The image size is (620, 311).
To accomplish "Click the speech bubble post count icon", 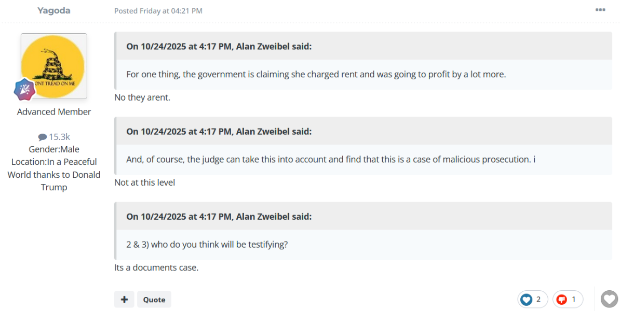I will 42,137.
